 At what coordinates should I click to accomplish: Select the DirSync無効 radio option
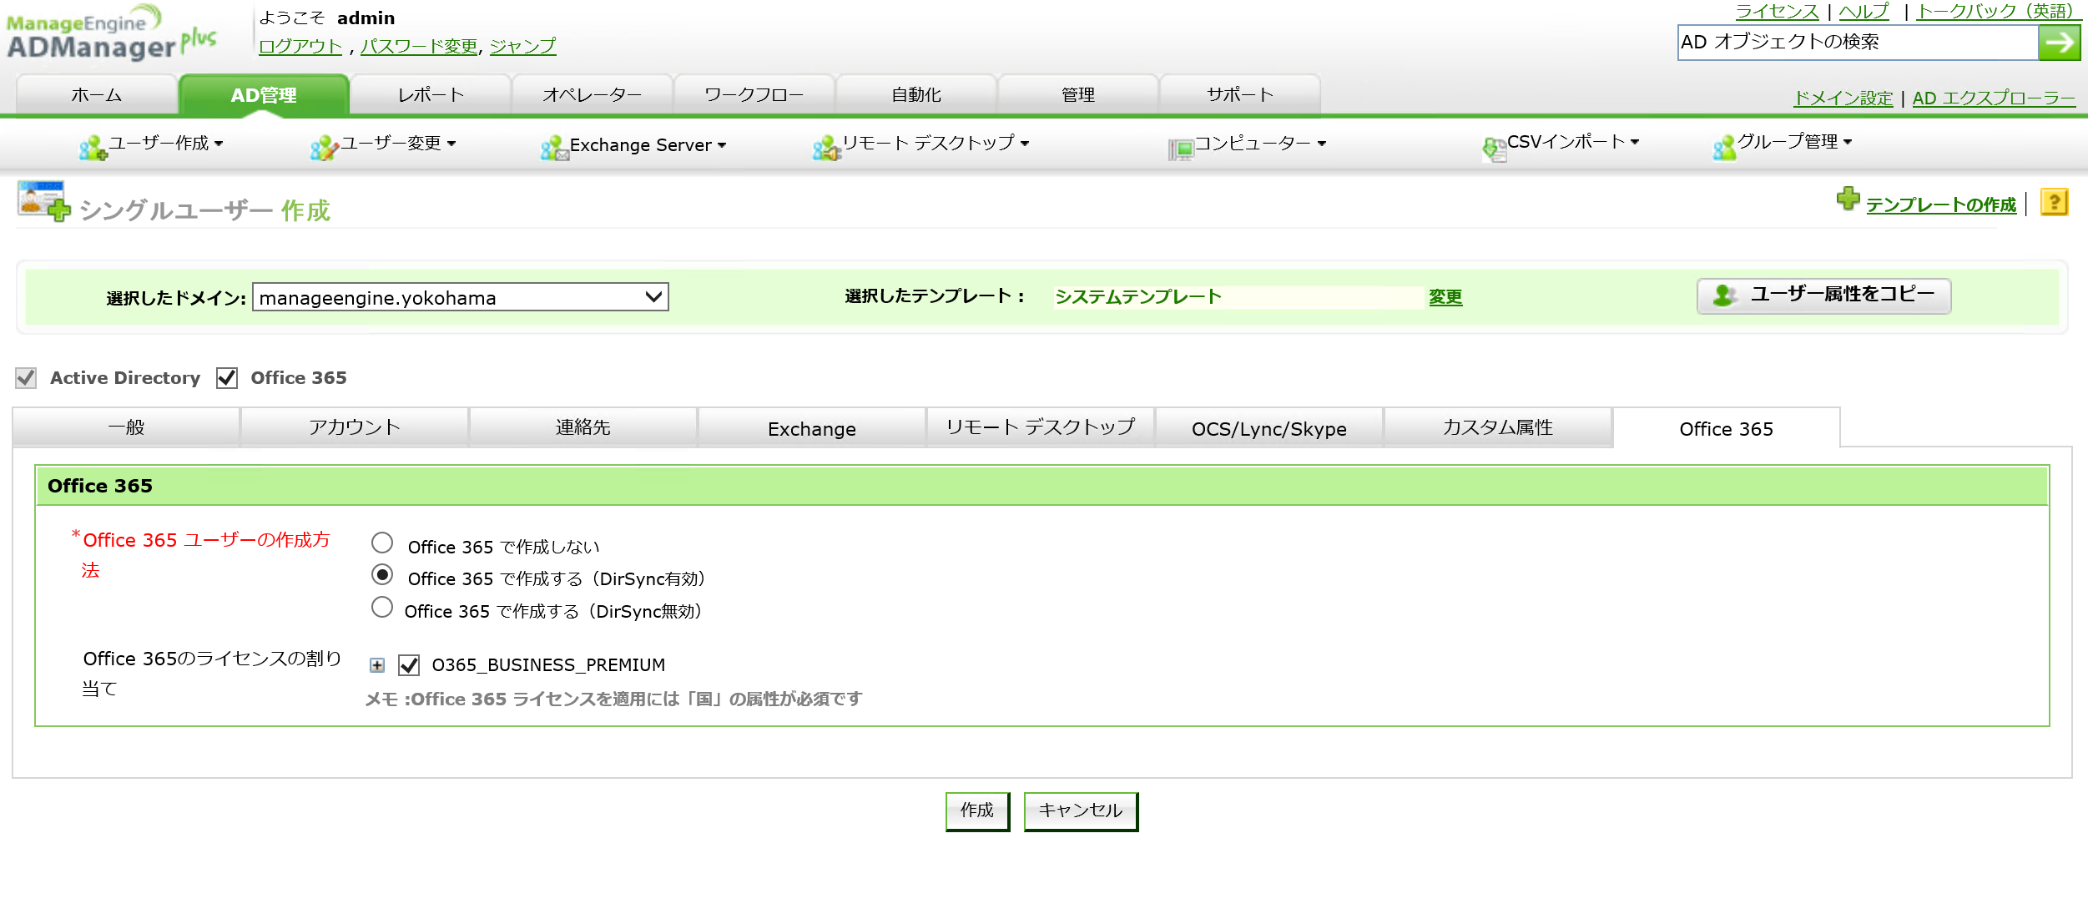click(x=382, y=608)
